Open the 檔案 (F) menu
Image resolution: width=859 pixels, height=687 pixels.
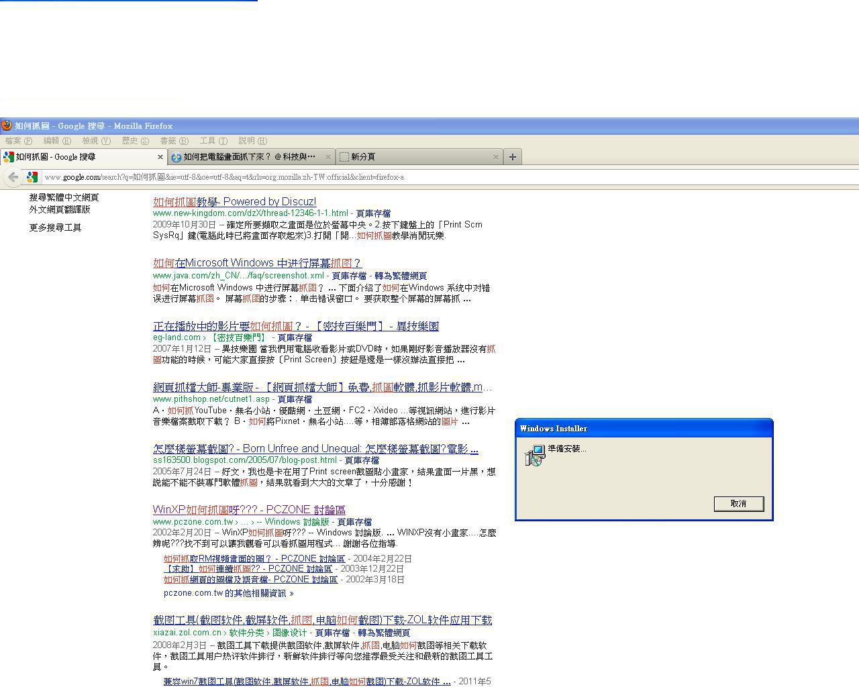[x=19, y=141]
